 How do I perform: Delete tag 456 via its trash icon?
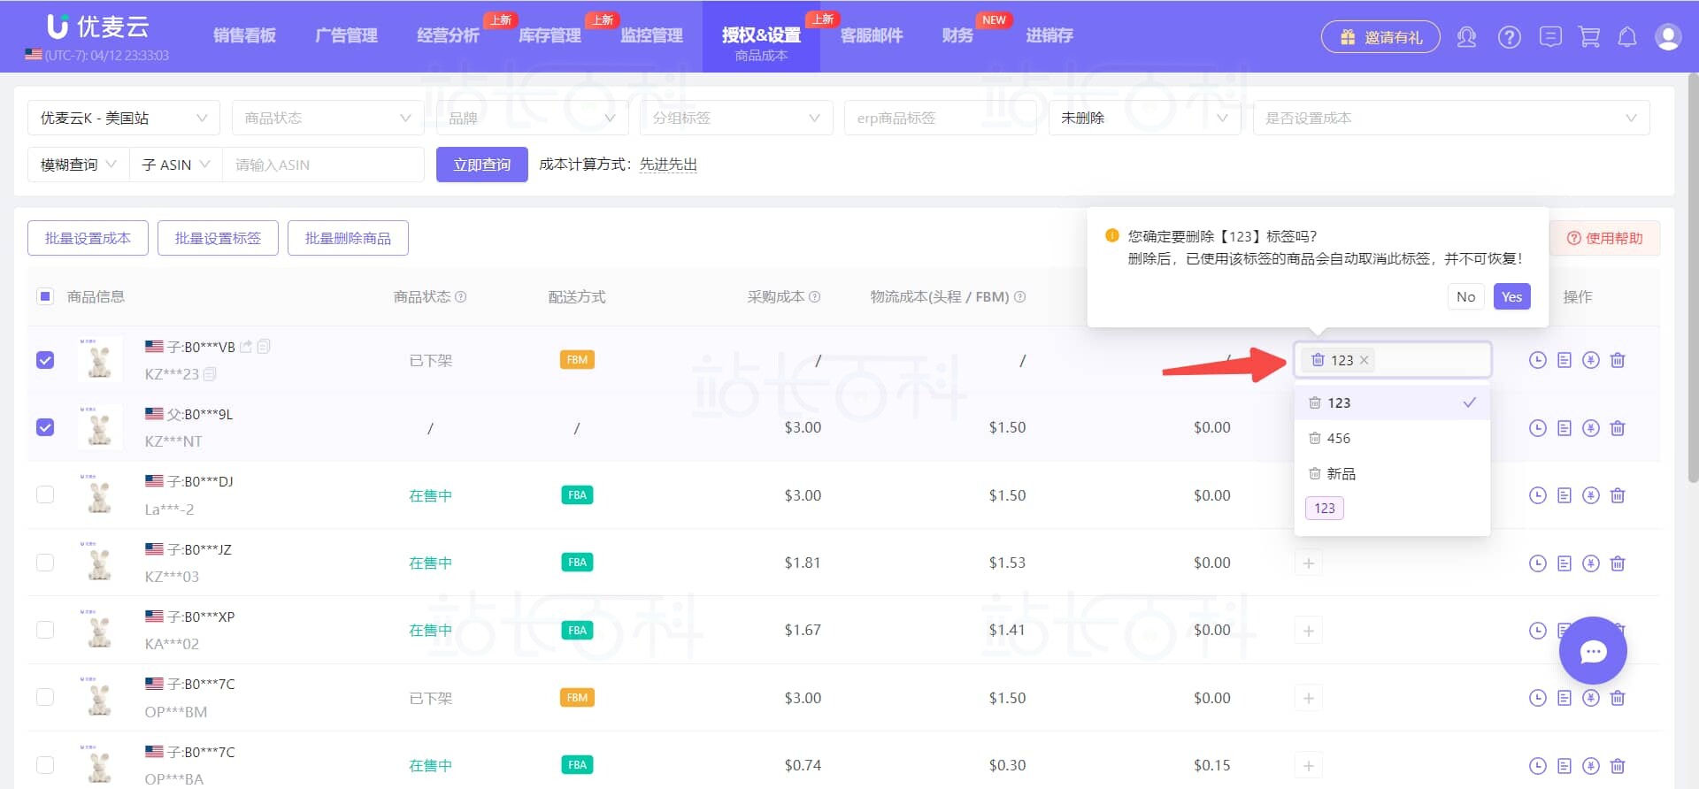tap(1315, 438)
